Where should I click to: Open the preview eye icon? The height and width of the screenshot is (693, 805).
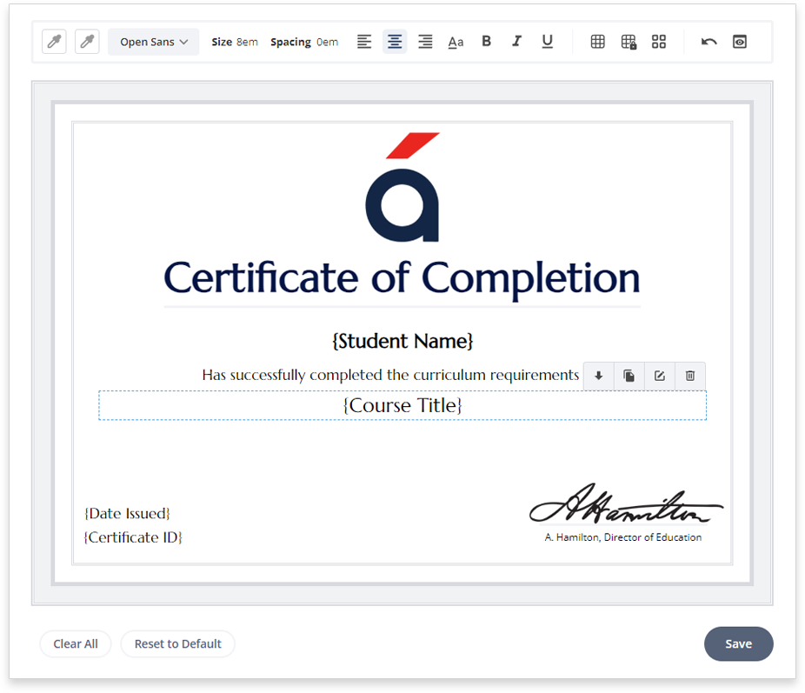739,41
